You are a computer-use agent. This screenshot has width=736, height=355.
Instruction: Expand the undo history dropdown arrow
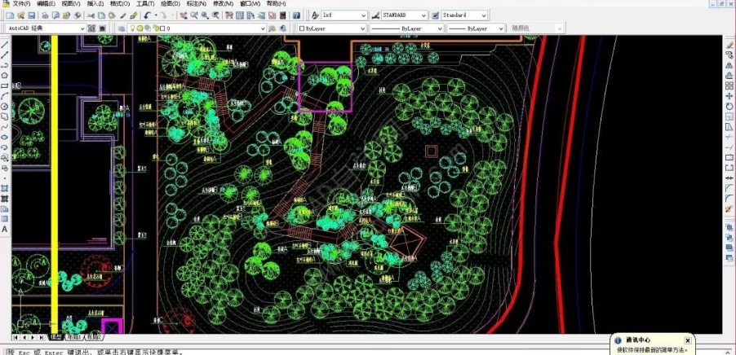[x=156, y=15]
